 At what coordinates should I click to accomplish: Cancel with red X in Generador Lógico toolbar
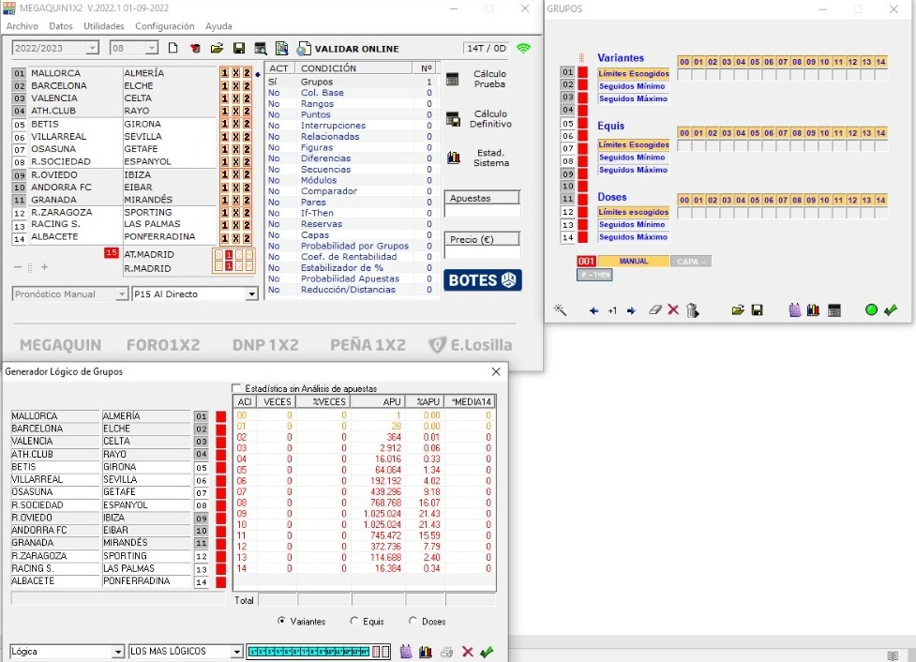click(x=467, y=652)
